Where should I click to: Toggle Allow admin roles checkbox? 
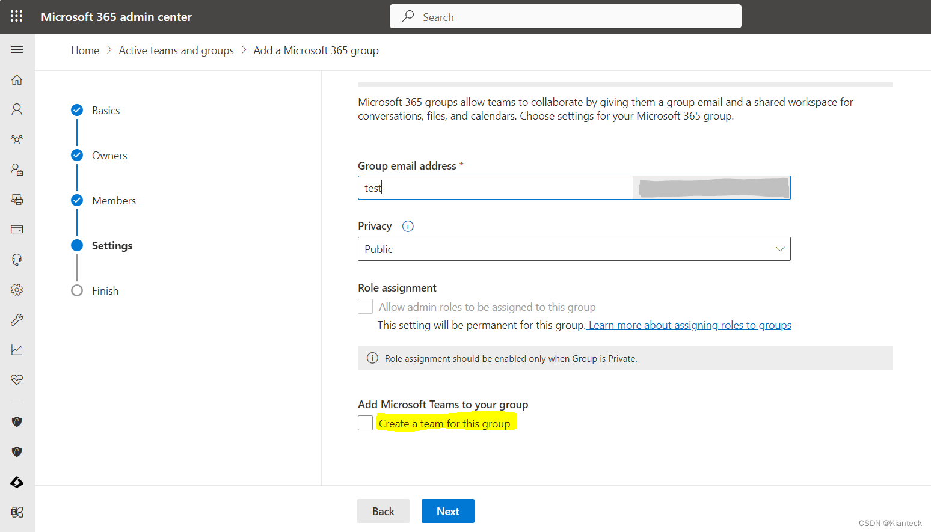(x=365, y=307)
